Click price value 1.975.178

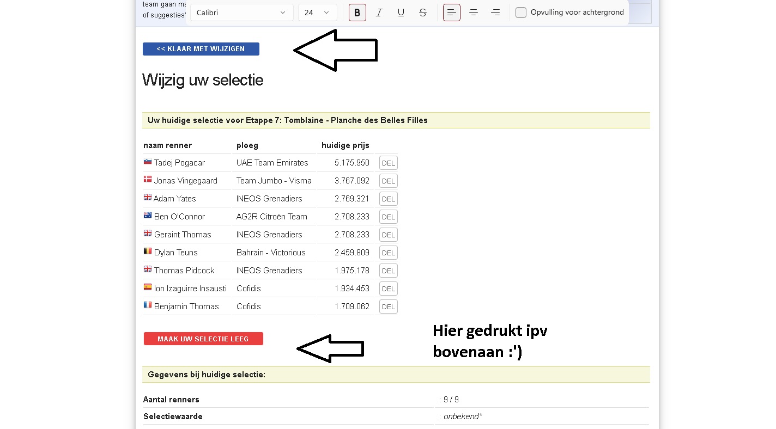tap(352, 271)
